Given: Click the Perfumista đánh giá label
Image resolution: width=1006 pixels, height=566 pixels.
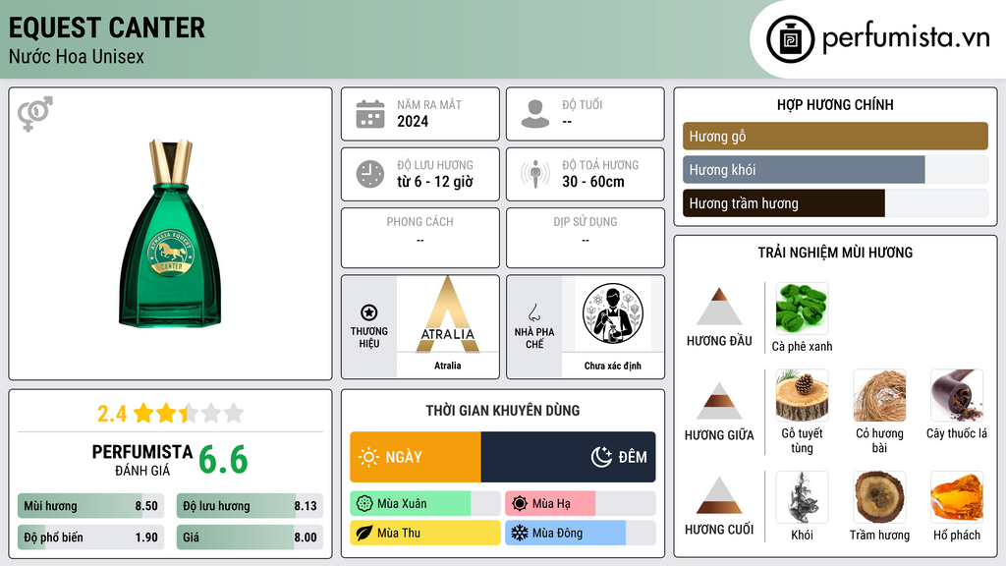Looking at the screenshot, I should 142,460.
